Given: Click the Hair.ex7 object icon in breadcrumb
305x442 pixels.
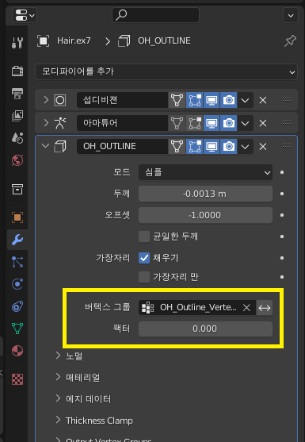Looking at the screenshot, I should pyautogui.click(x=43, y=41).
